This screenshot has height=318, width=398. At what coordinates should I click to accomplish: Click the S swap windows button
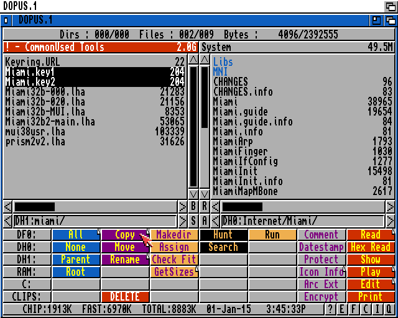point(193,221)
